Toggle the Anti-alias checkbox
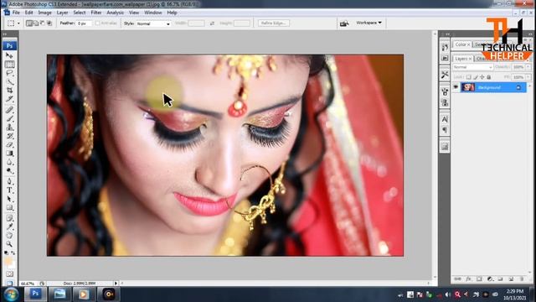 coord(98,23)
